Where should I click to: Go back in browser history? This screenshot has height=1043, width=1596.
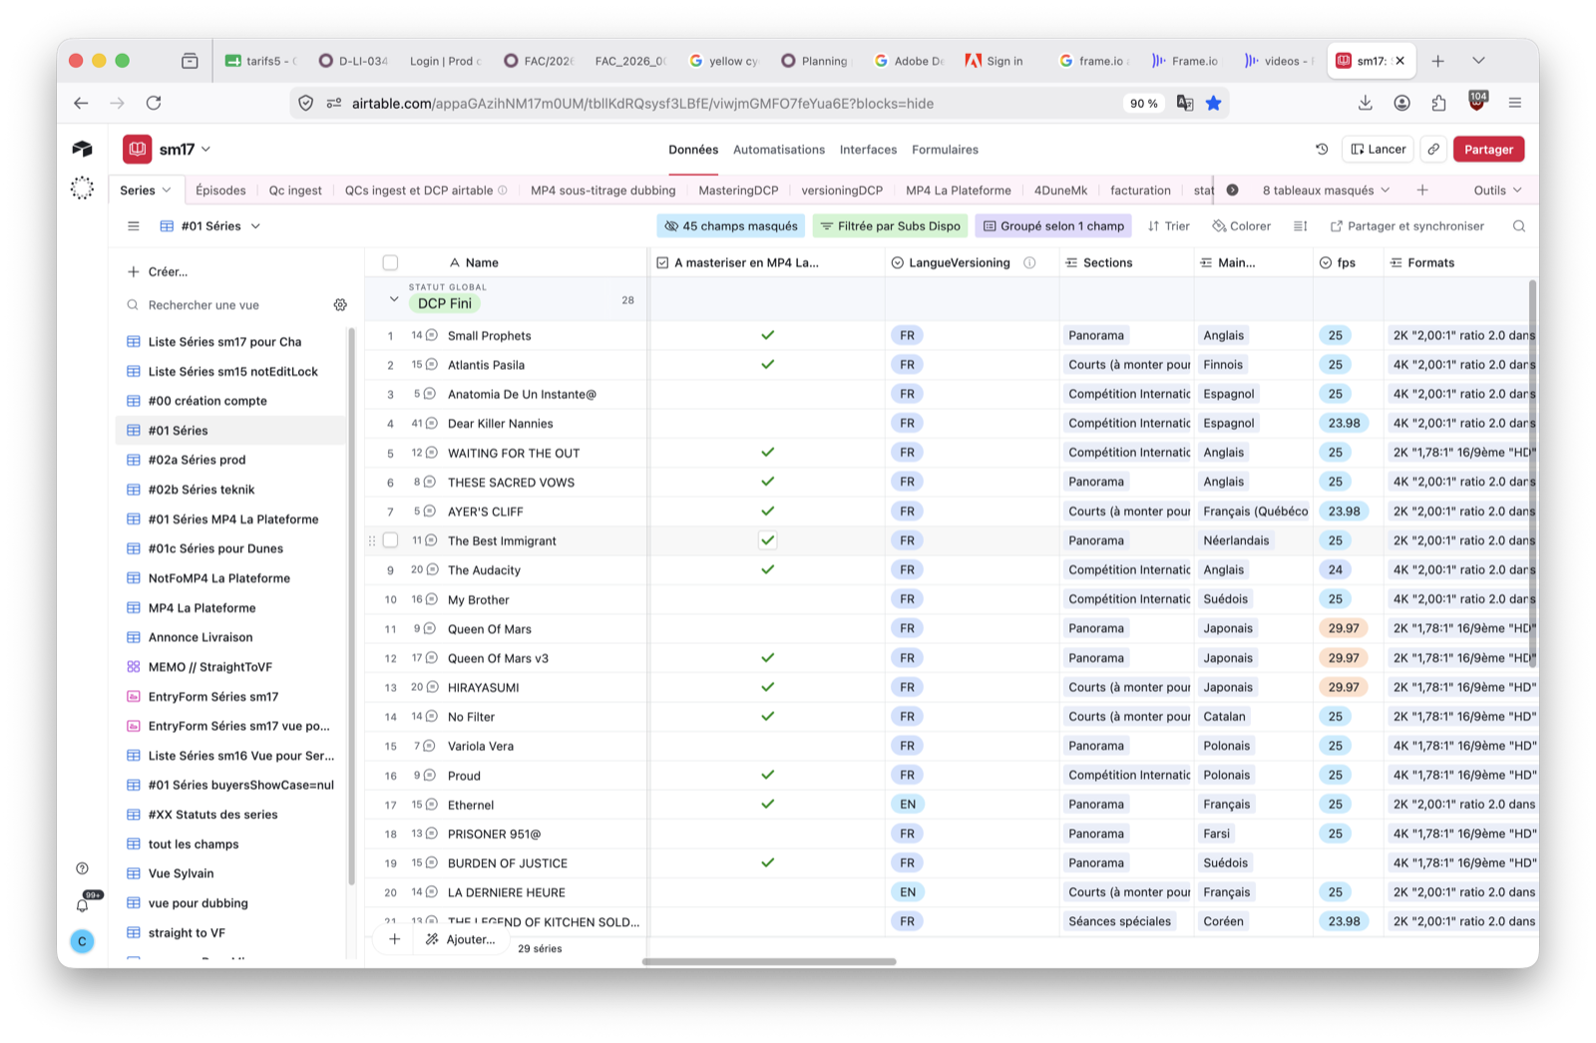click(x=81, y=103)
